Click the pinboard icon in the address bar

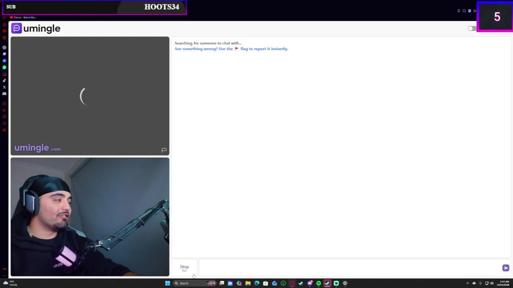click(x=458, y=11)
